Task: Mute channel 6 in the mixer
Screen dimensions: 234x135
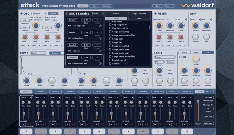Action: pos(97,125)
